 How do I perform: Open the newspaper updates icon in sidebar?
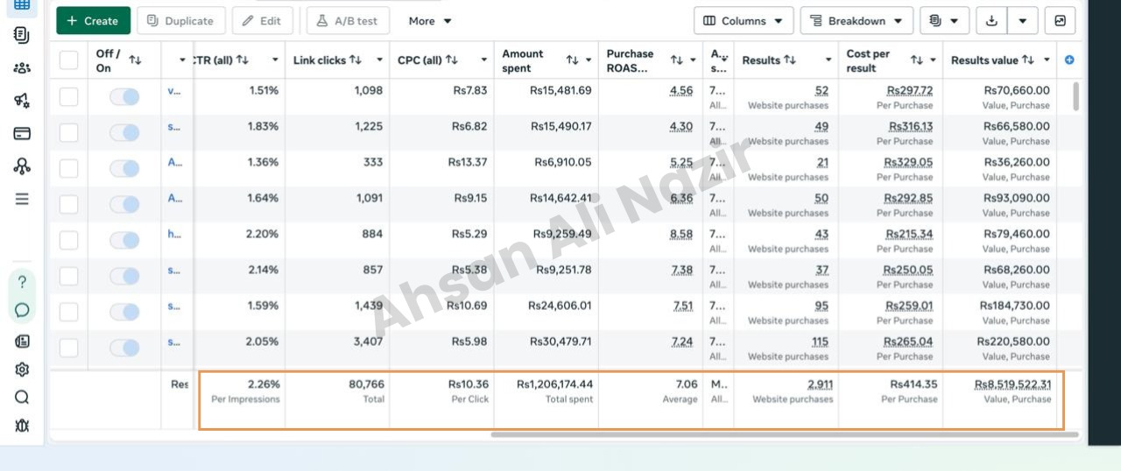(x=22, y=341)
